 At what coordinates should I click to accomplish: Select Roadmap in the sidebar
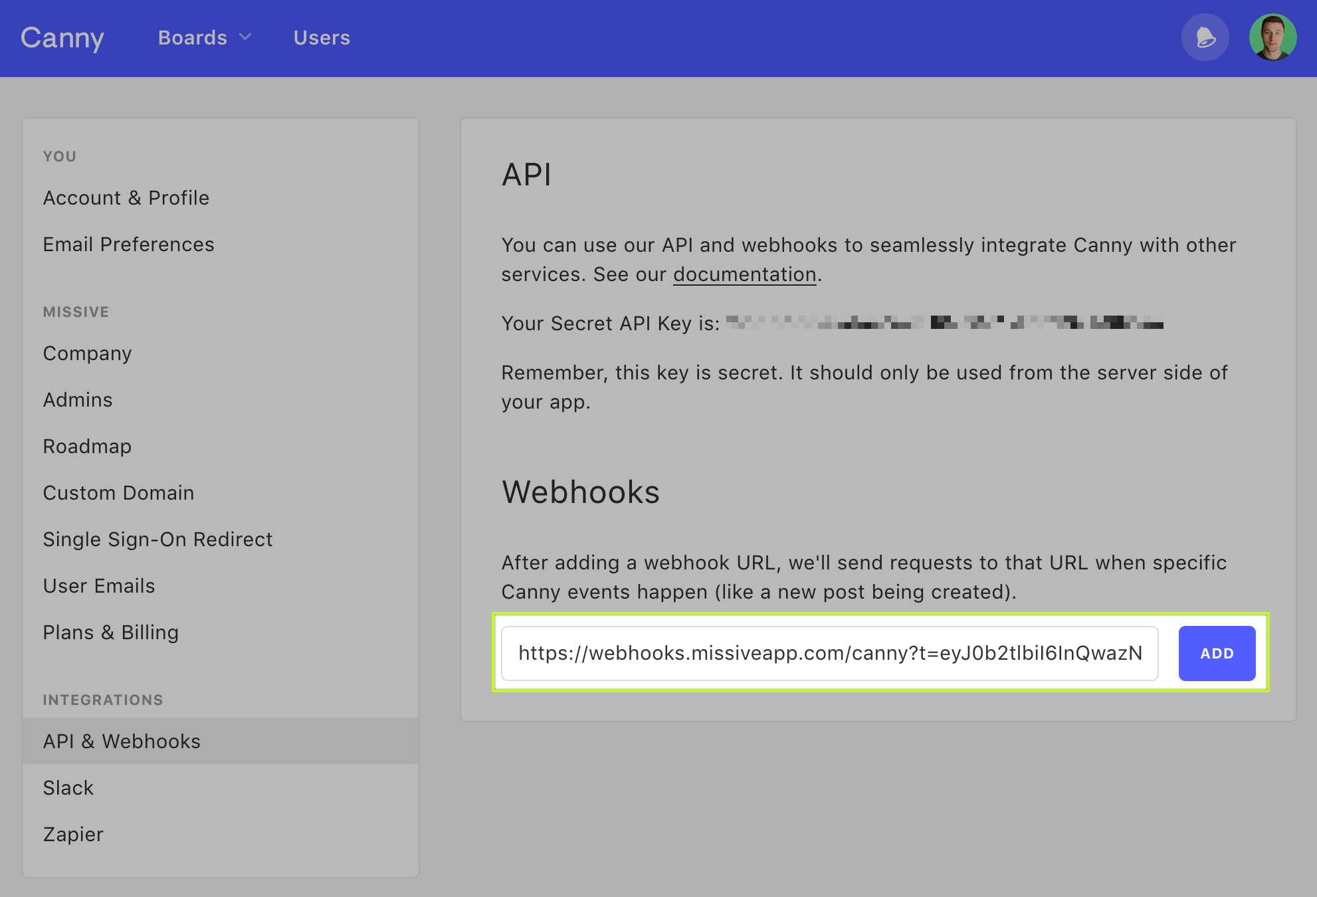click(x=88, y=447)
